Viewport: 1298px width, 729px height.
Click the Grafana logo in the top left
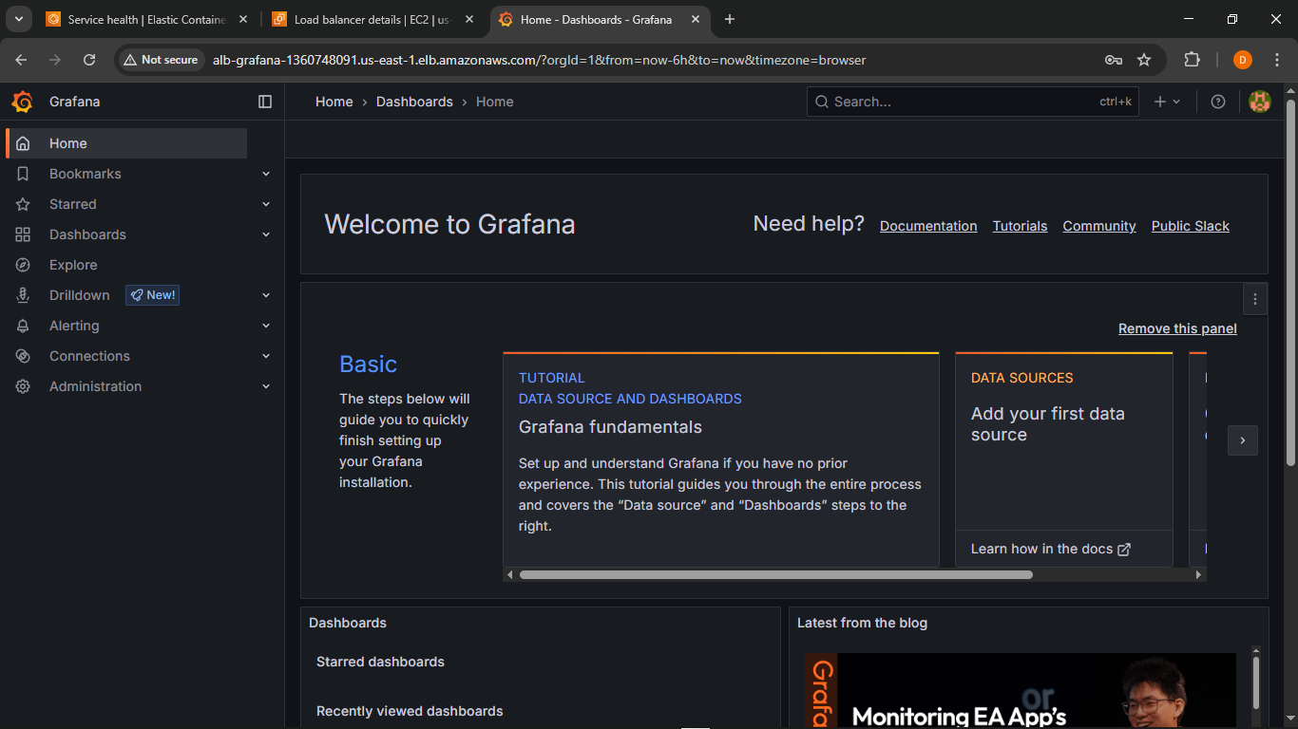23,102
